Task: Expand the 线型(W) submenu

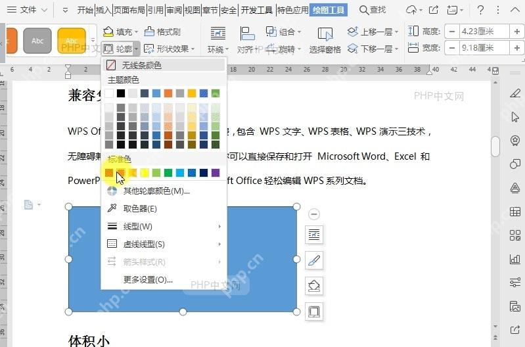Action: pos(164,227)
